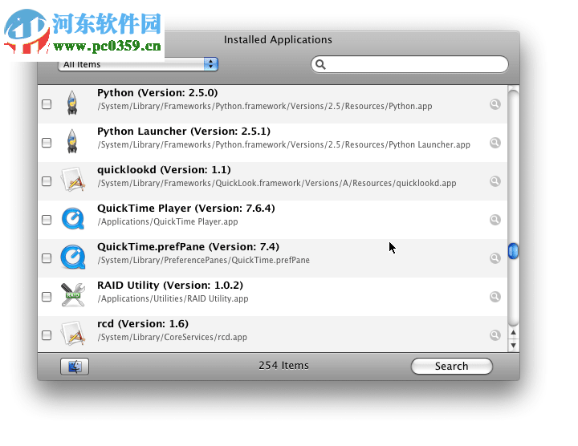Reveal quicklookd via its magnifier icon

[495, 181]
